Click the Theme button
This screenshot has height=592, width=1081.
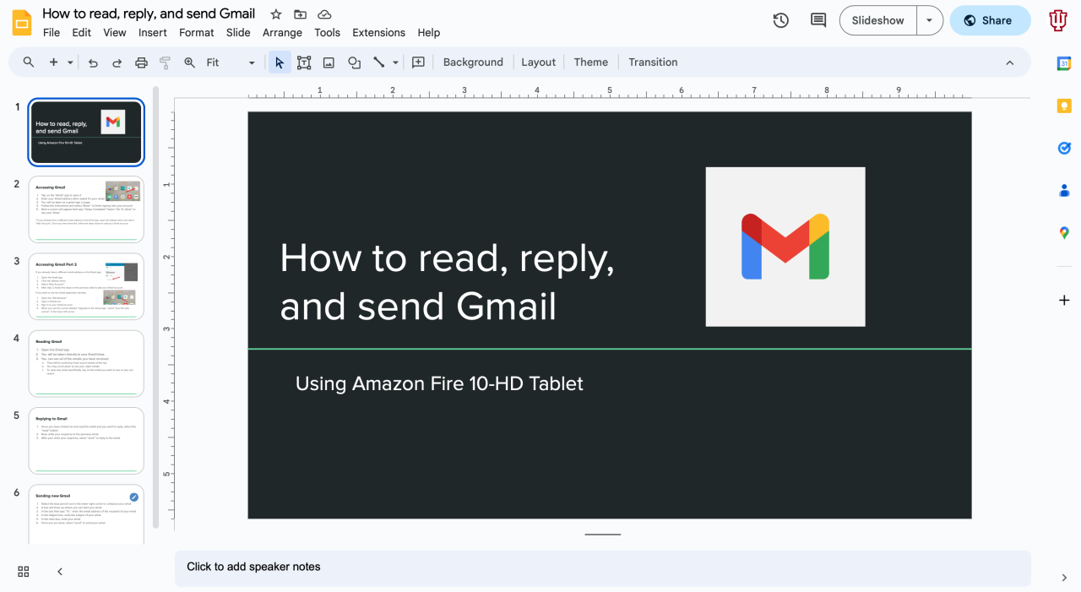tap(591, 62)
